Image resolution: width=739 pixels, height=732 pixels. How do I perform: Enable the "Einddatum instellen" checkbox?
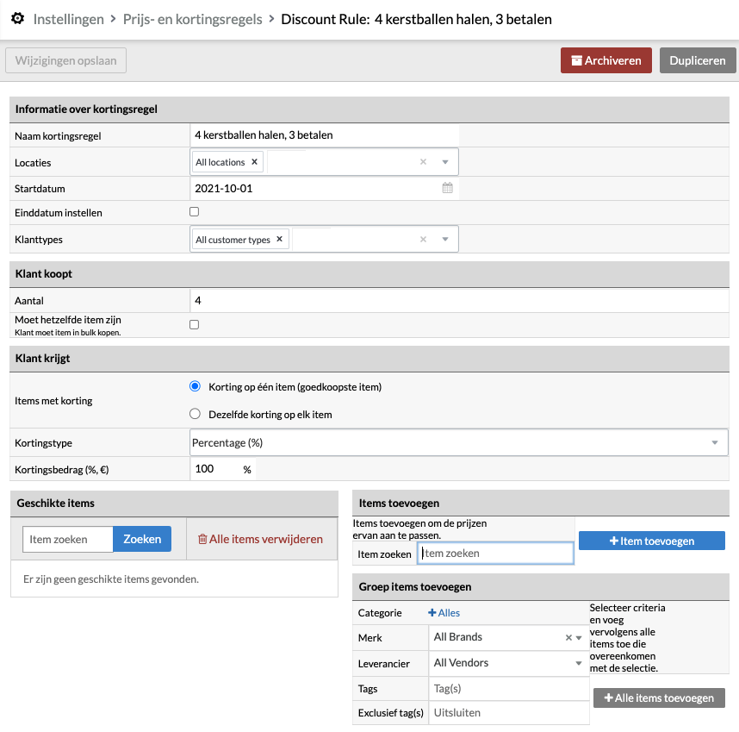tap(194, 211)
